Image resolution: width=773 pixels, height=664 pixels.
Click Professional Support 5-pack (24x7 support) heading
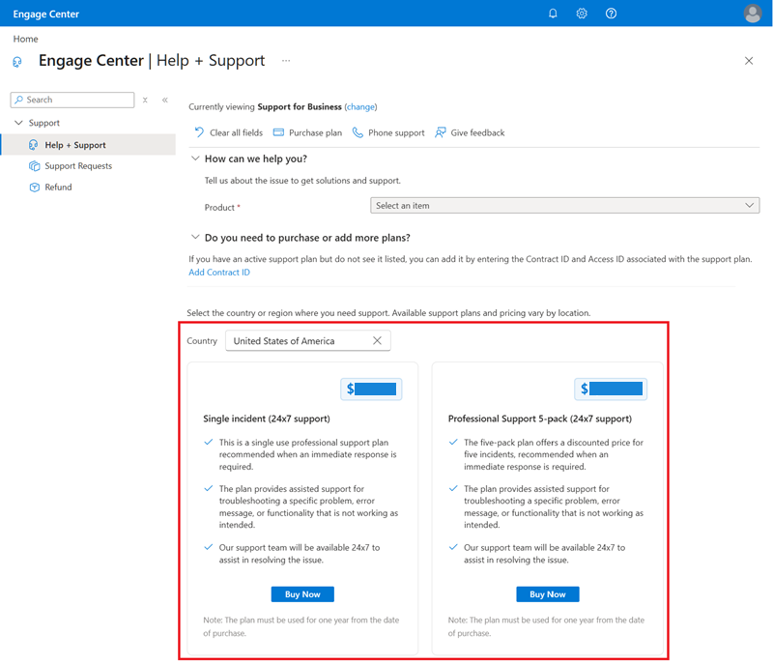click(x=540, y=419)
